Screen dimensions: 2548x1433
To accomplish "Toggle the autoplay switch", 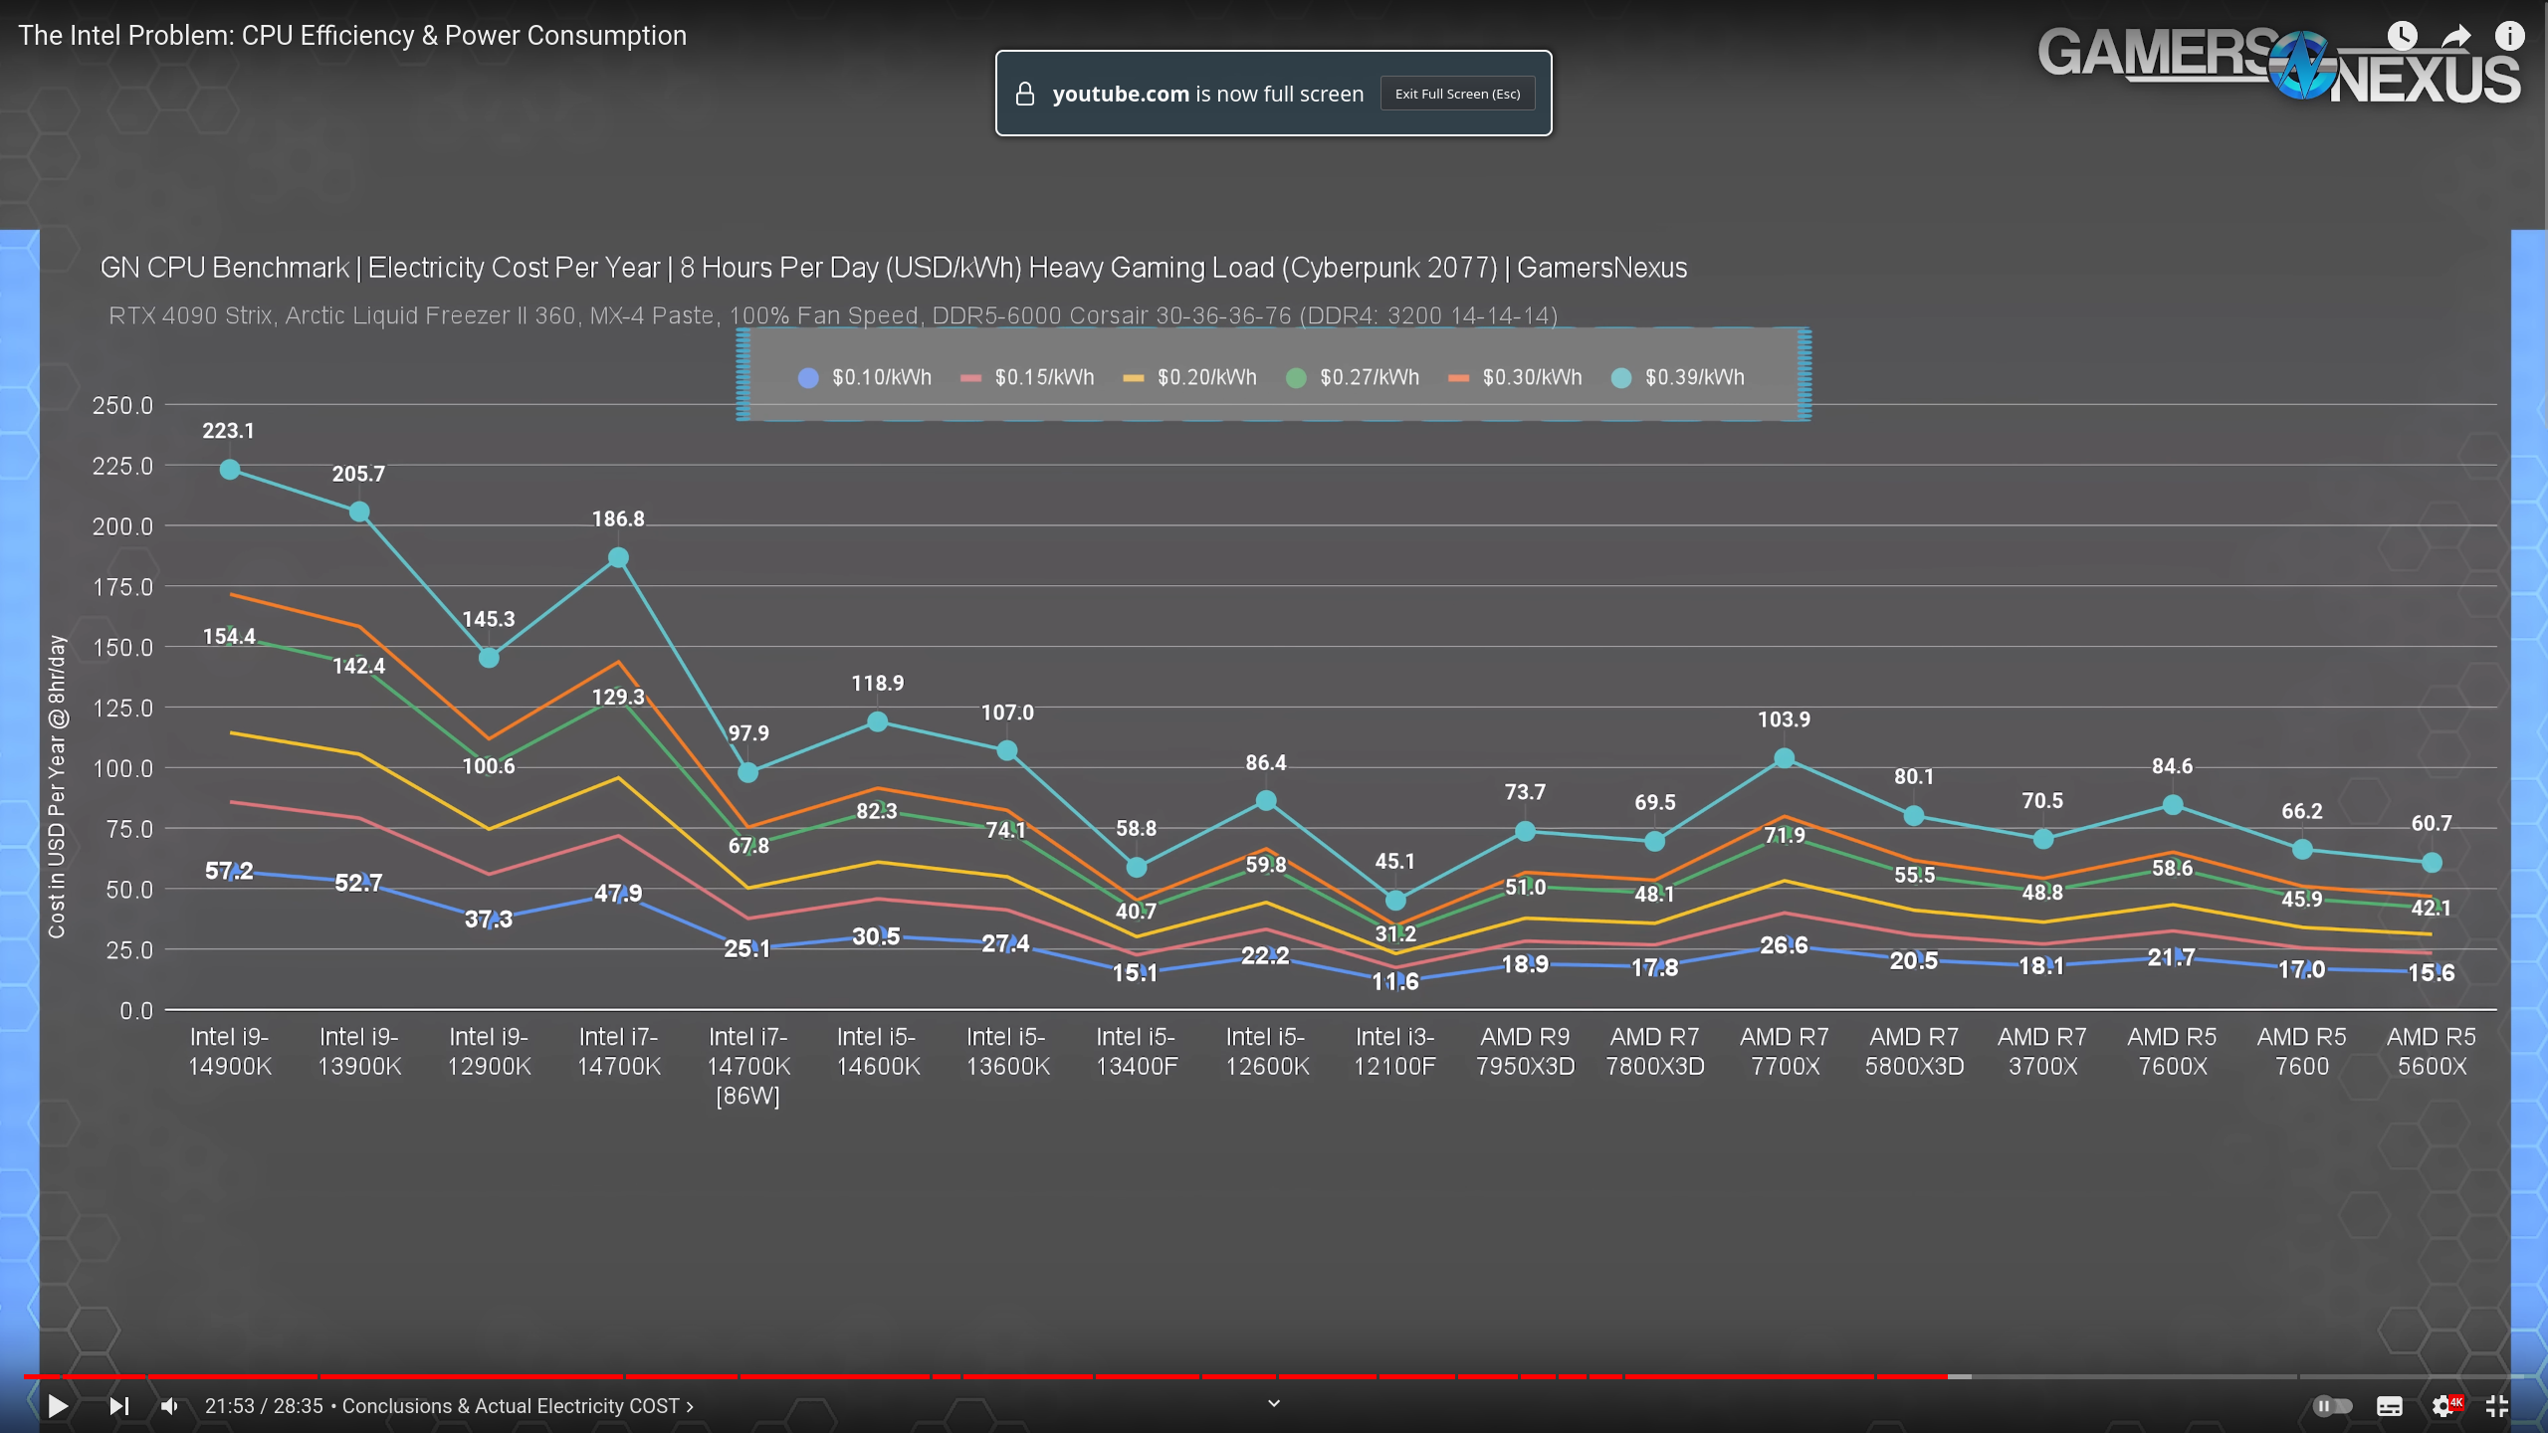I will 2332,1405.
